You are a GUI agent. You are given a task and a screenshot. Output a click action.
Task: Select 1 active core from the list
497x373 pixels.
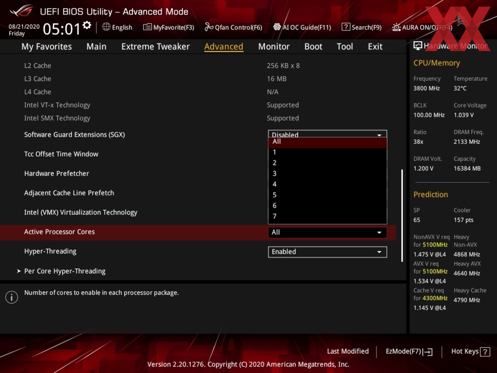[327, 152]
